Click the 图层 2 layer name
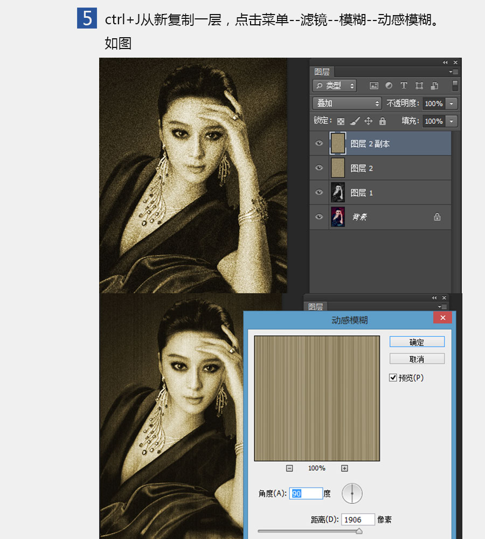Viewport: 485px width, 539px height. [361, 168]
